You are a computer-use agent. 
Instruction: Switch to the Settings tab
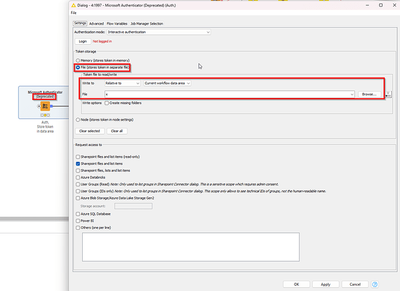click(80, 23)
